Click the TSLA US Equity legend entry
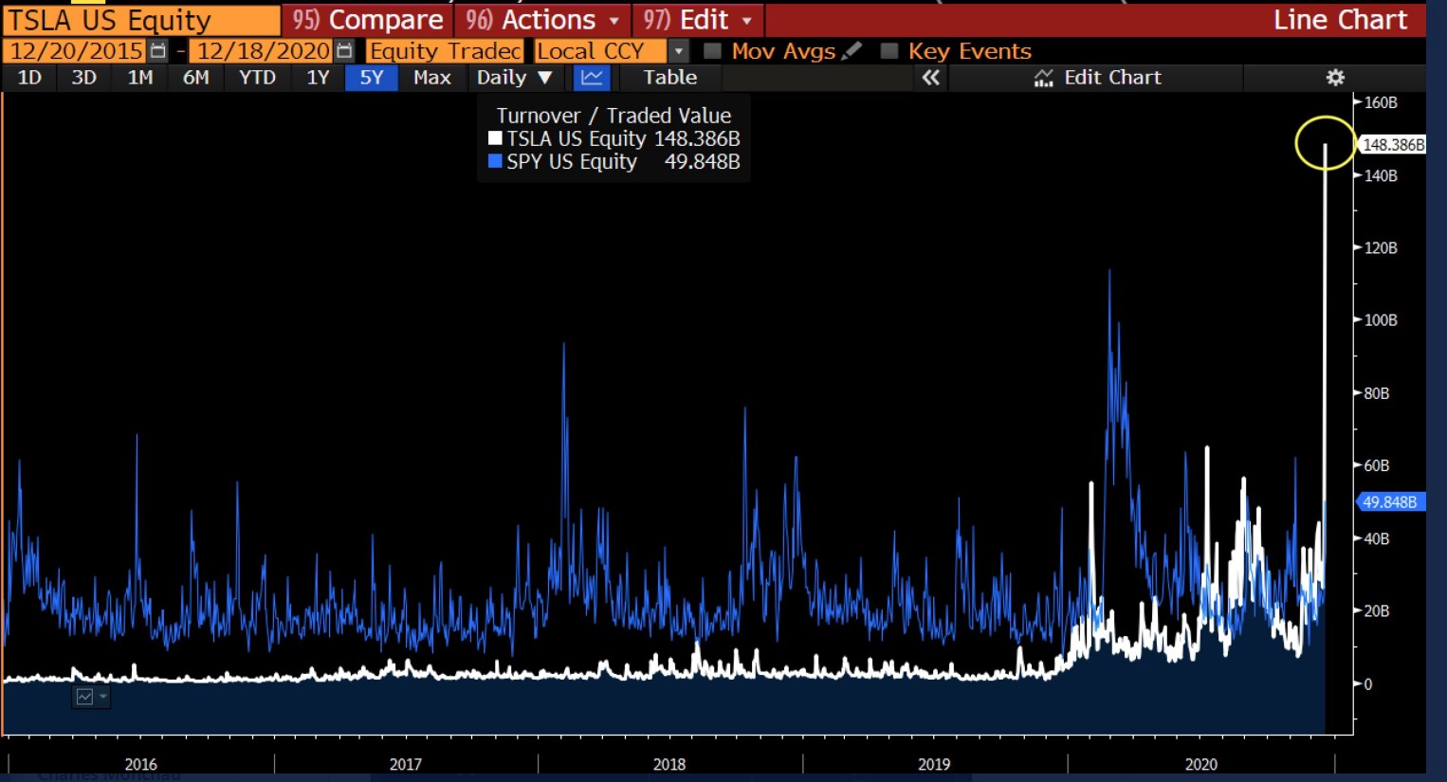Image resolution: width=1447 pixels, height=782 pixels. [x=614, y=138]
